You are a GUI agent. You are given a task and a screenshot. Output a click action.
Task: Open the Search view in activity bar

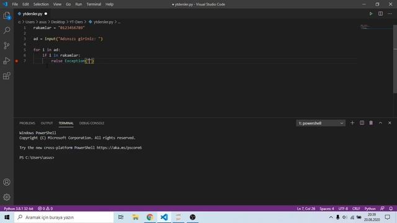click(x=7, y=30)
